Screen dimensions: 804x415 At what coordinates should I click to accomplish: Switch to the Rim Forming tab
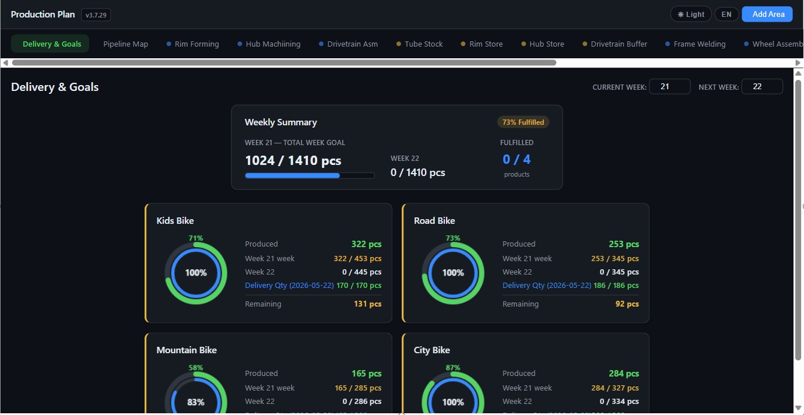click(x=193, y=44)
